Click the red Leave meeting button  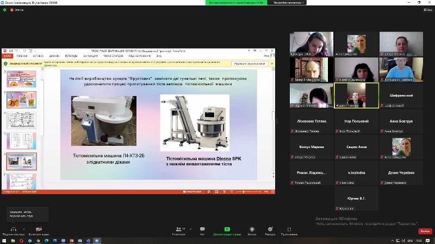point(425,231)
